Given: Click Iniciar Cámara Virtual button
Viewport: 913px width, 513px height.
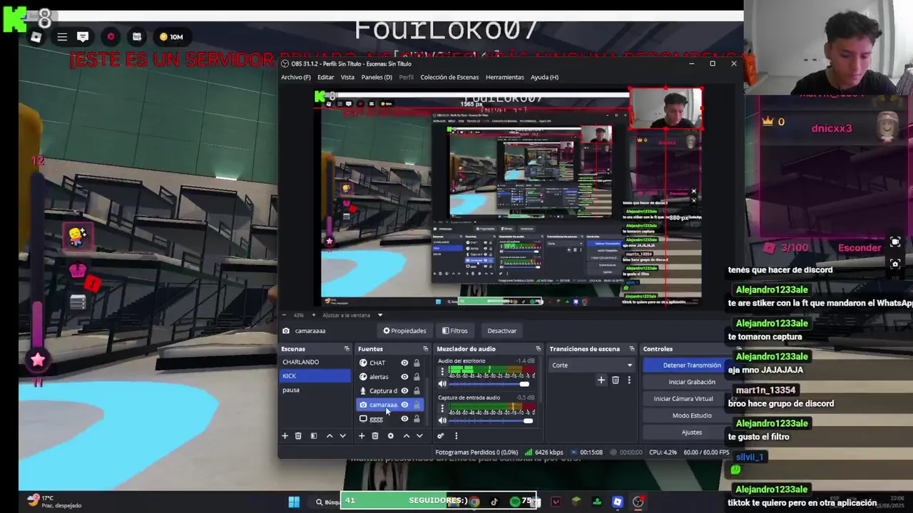Looking at the screenshot, I should click(683, 399).
